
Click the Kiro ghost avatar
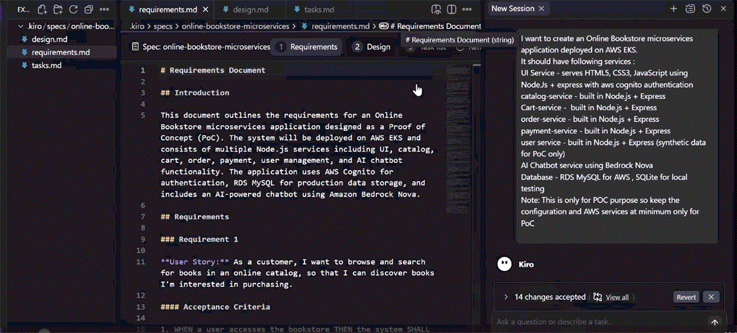(504, 264)
